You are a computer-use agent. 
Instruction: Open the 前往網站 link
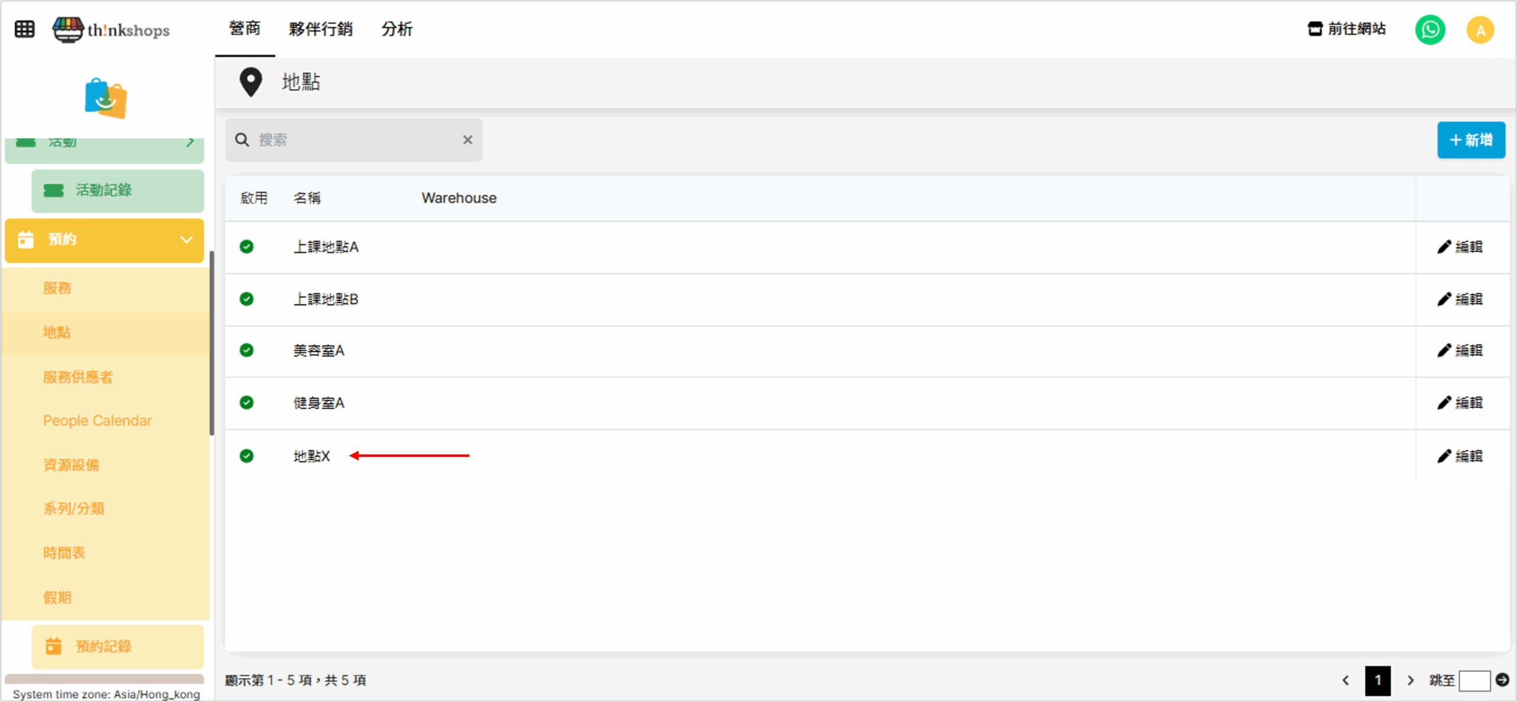(1346, 29)
